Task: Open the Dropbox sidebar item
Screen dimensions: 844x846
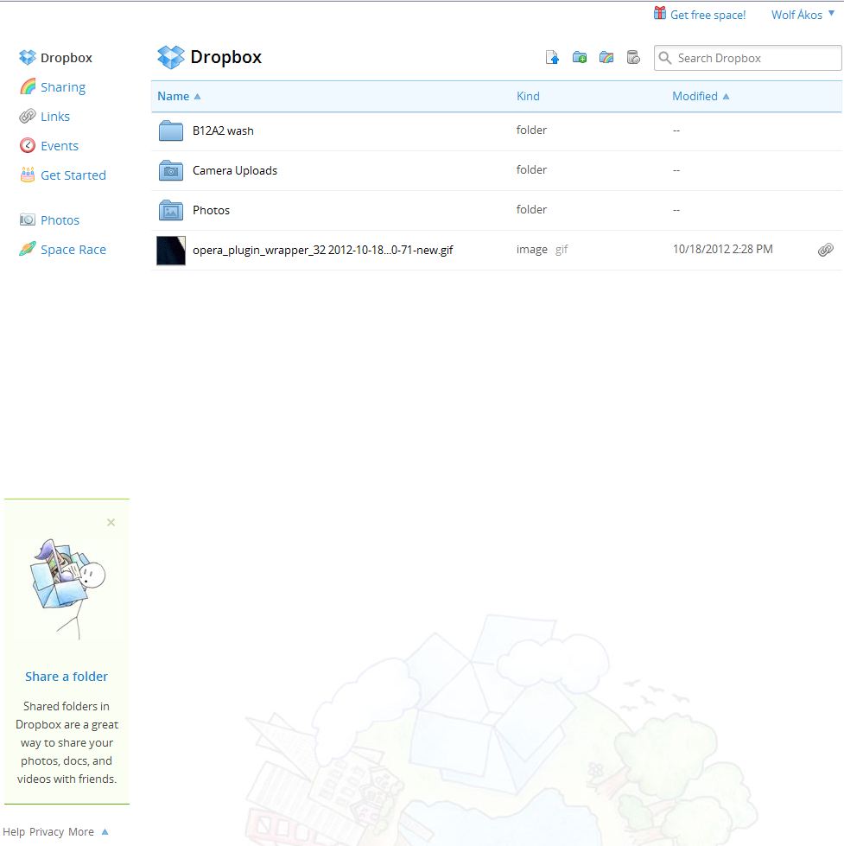Action: click(x=67, y=58)
